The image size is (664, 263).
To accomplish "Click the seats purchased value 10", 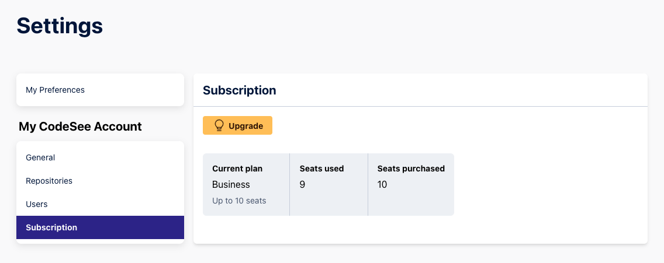I will tap(382, 184).
